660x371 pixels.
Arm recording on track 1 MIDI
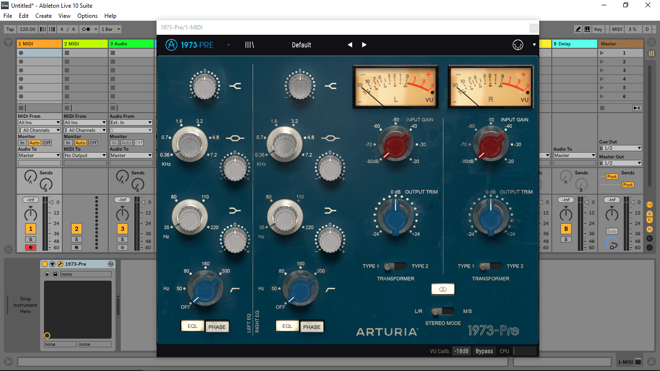click(30, 247)
